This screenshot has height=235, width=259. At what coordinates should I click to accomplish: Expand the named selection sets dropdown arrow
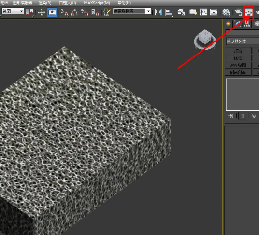pyautogui.click(x=148, y=11)
